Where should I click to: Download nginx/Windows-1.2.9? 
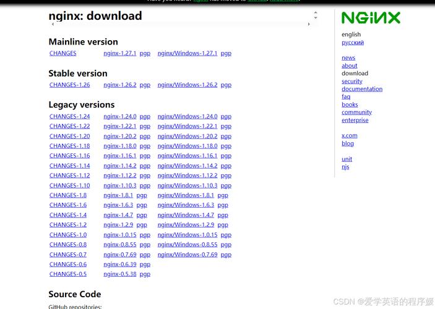[186, 224]
